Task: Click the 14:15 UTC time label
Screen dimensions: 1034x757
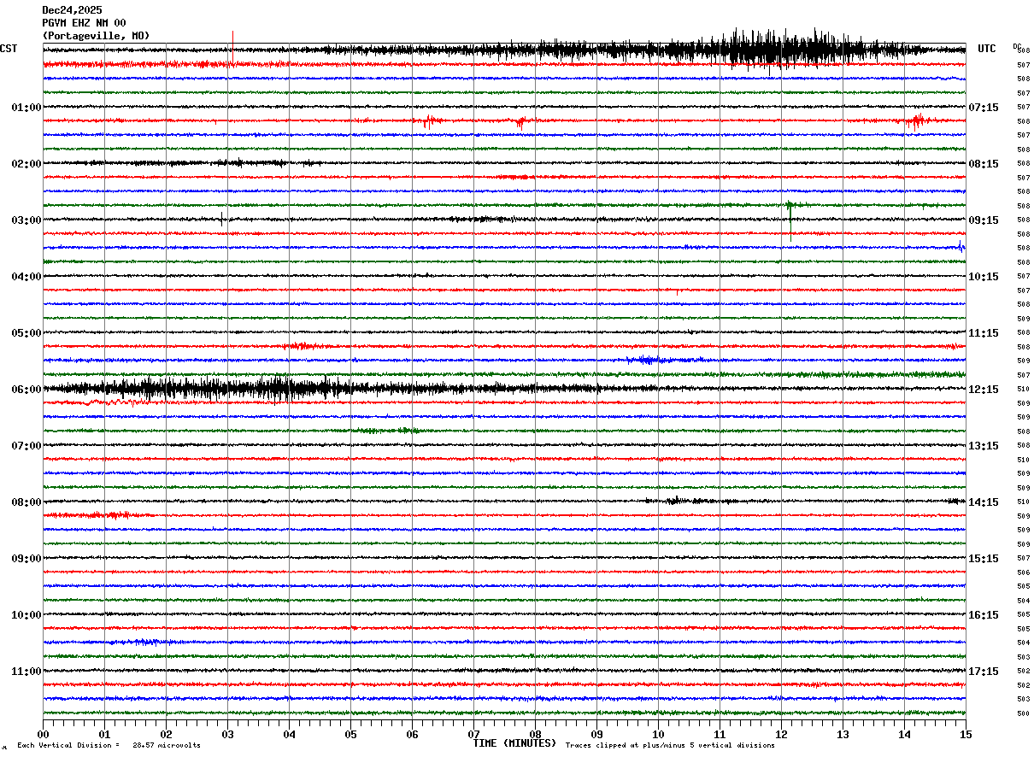Action: 984,502
